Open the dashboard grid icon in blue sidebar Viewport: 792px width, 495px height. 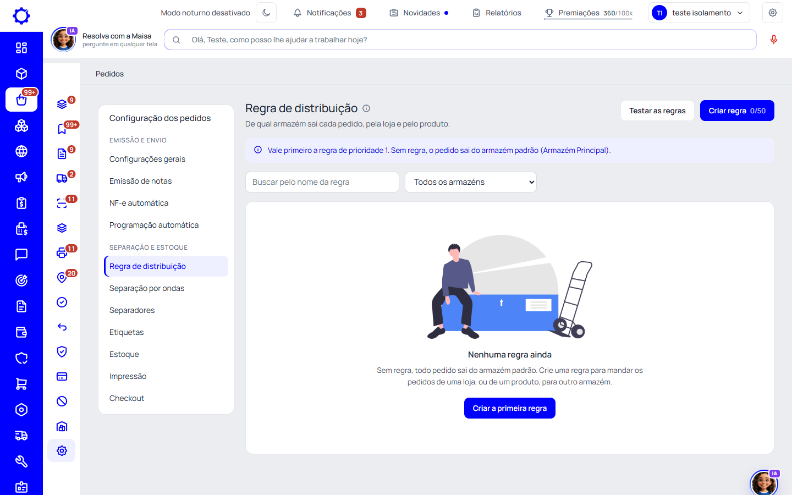click(21, 48)
